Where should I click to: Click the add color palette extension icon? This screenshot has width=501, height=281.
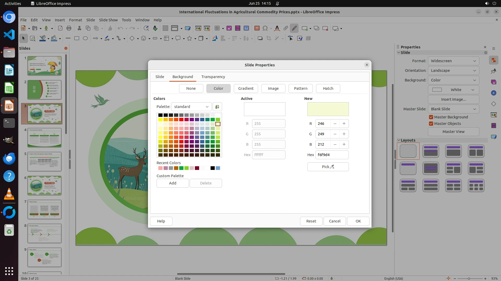click(217, 107)
